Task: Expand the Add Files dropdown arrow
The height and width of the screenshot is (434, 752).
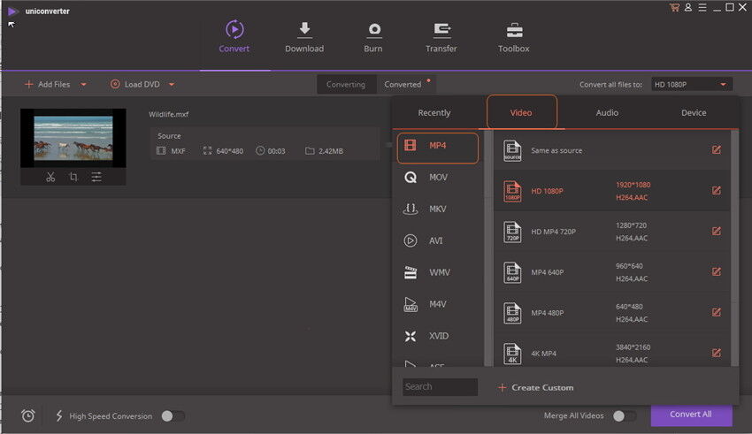Action: (x=83, y=85)
